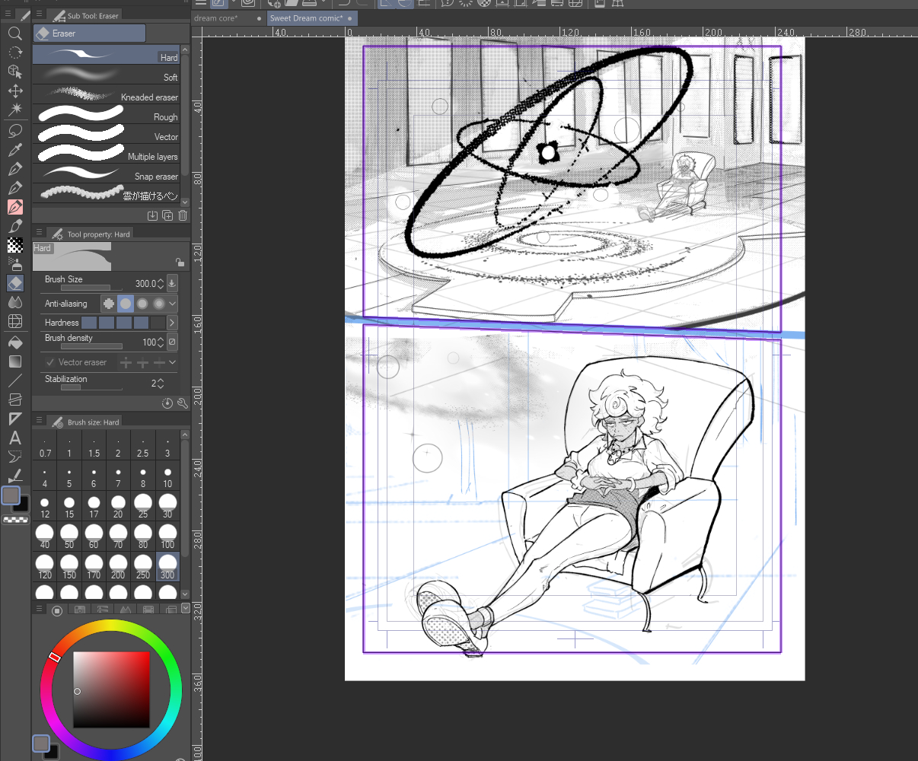Toggle the Vector eraser checkbox

coord(50,362)
